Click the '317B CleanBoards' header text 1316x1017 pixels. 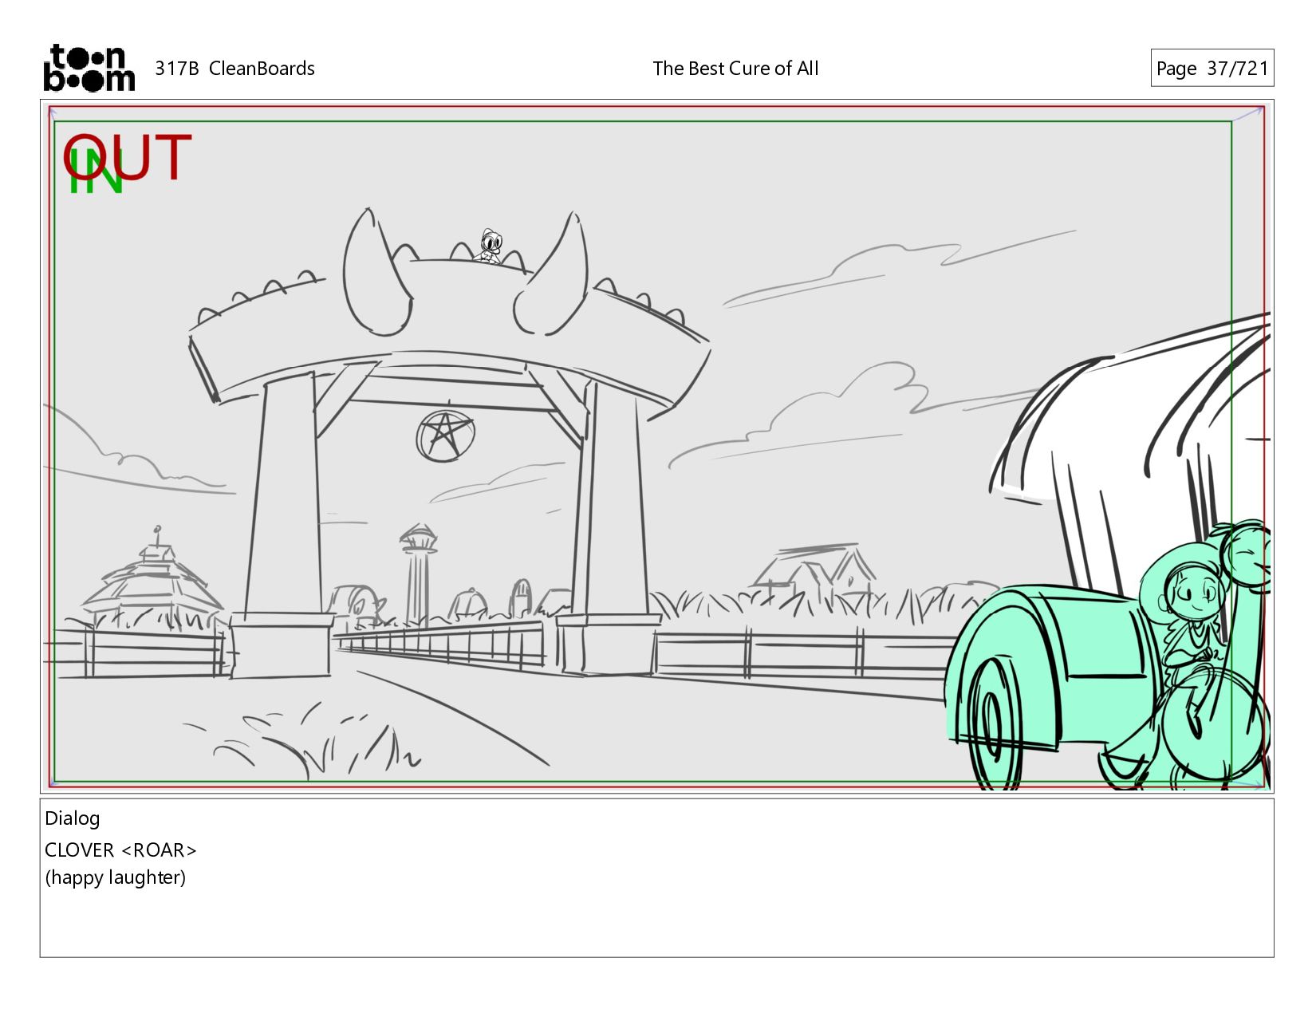pyautogui.click(x=234, y=69)
